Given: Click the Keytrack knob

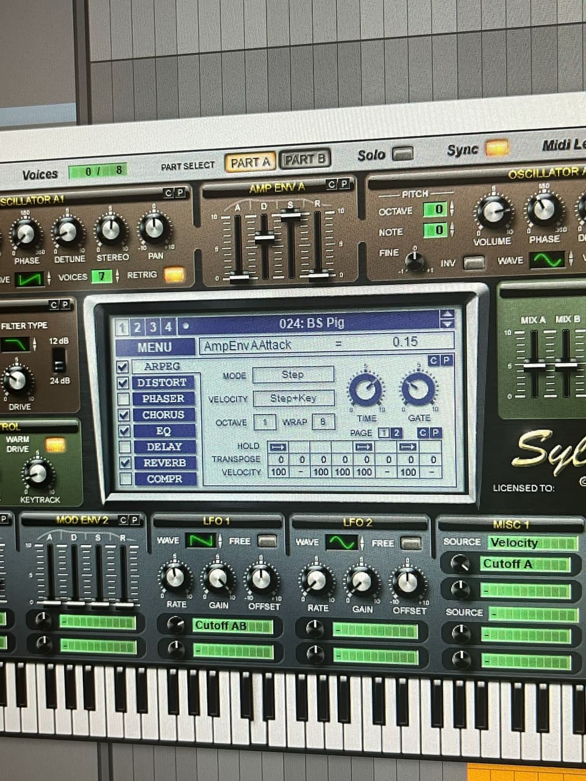Looking at the screenshot, I should pos(38,473).
